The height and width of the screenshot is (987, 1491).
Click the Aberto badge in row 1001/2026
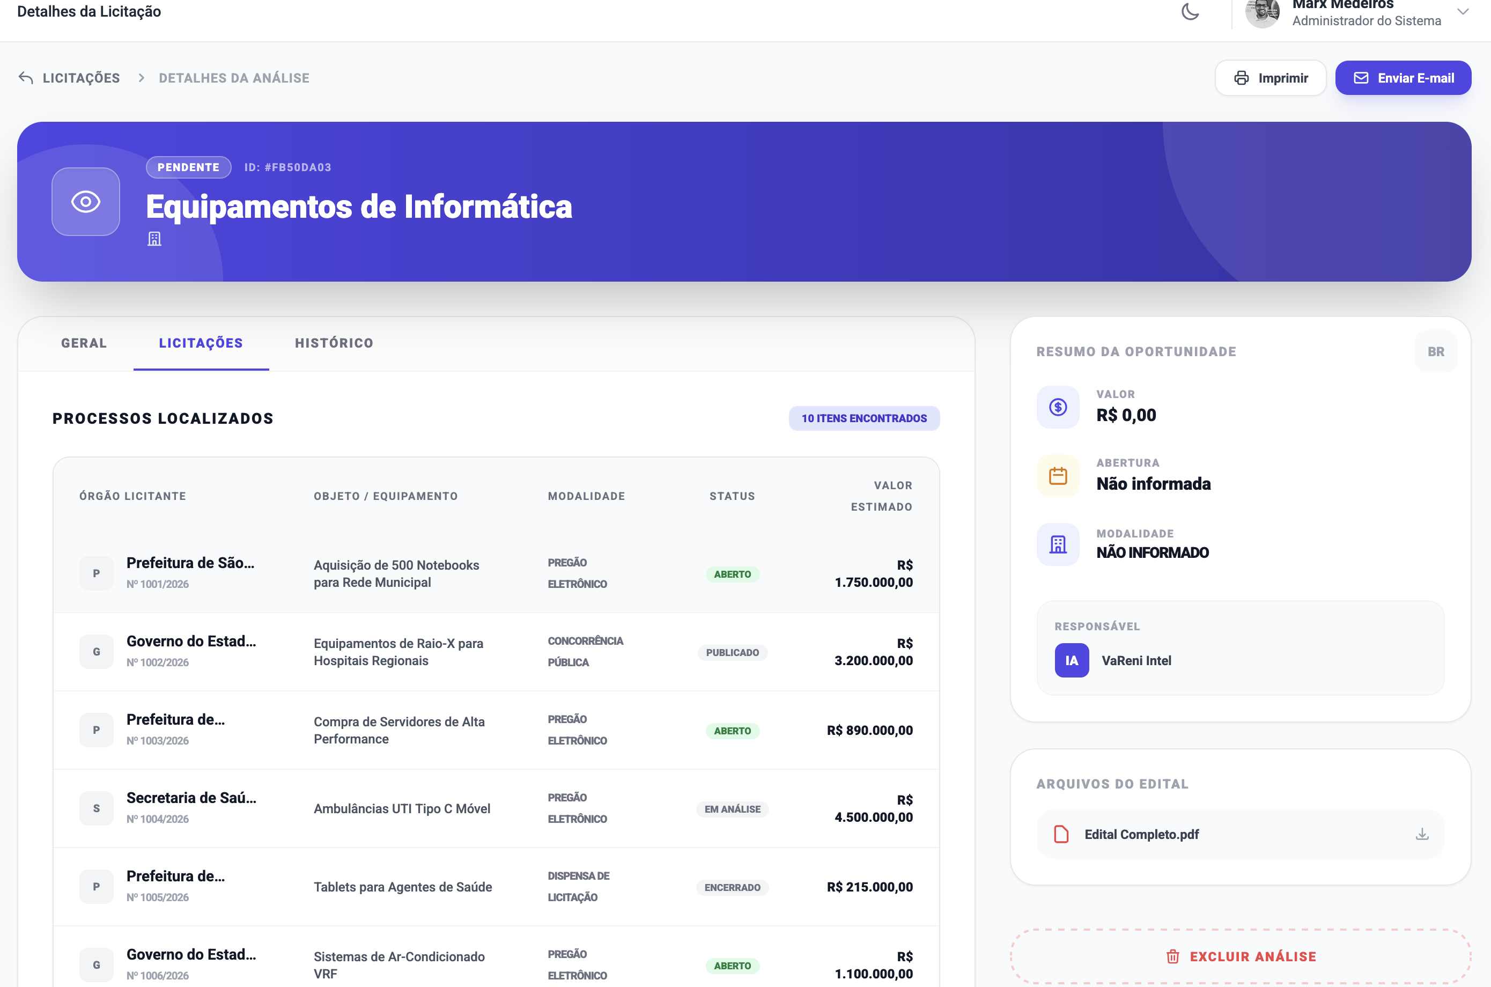click(732, 574)
